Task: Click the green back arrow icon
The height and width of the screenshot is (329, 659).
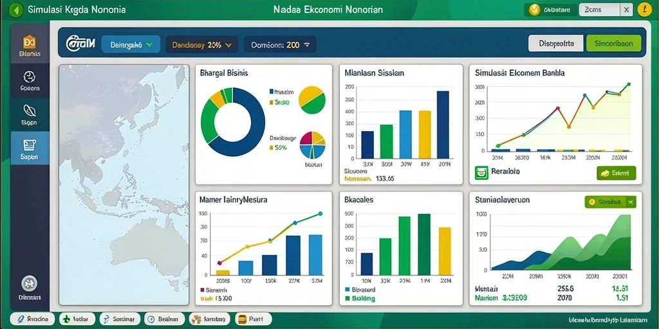Action: pos(16,10)
